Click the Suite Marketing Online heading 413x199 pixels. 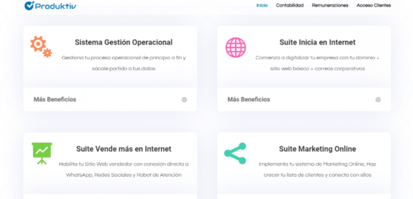(317, 149)
